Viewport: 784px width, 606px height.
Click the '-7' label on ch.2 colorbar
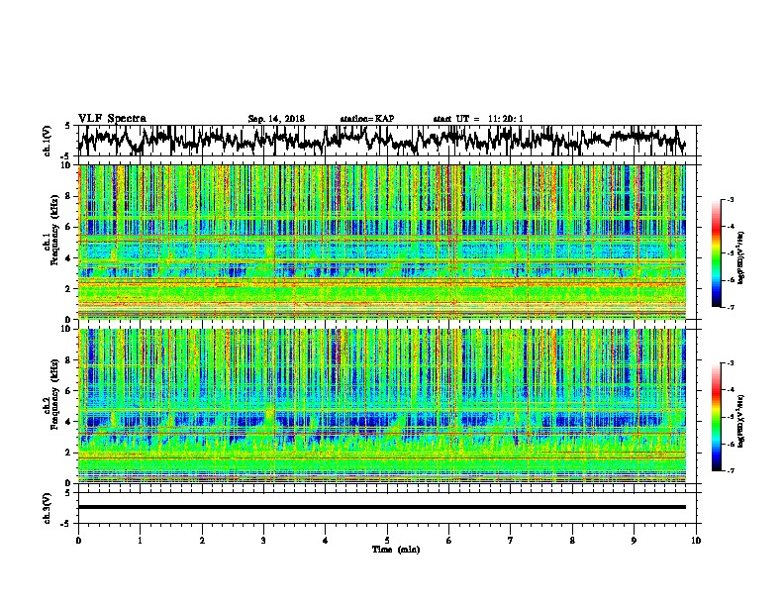[x=730, y=470]
